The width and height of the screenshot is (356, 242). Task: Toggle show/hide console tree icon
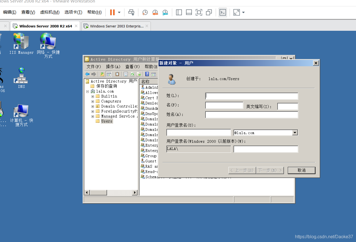coord(109,74)
